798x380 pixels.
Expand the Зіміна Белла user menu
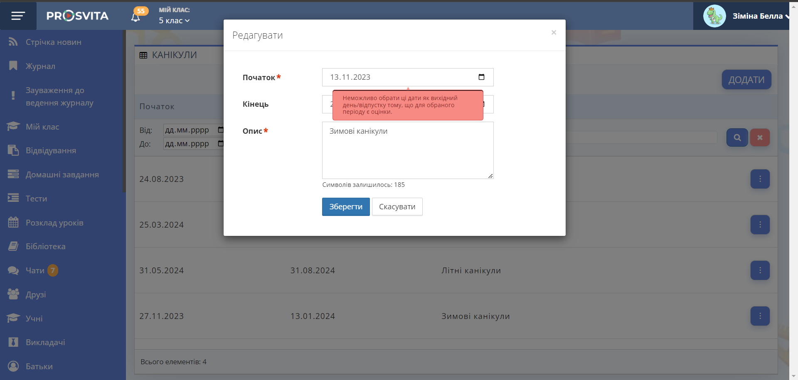point(761,16)
